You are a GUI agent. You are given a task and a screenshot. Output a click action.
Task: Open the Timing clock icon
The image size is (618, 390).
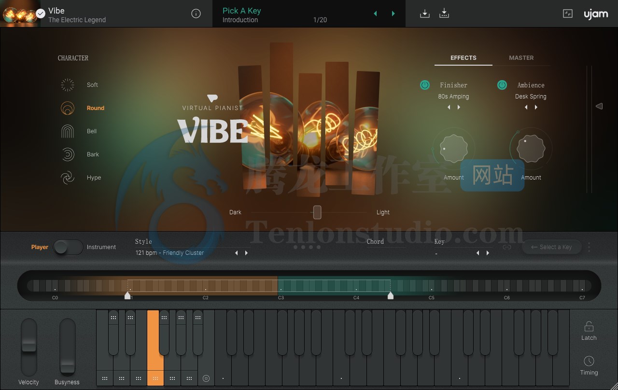point(589,361)
